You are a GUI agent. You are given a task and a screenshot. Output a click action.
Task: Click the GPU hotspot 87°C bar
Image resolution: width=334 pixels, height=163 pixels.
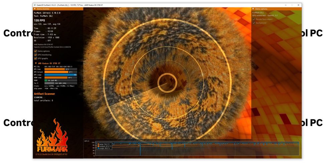pos(61,72)
